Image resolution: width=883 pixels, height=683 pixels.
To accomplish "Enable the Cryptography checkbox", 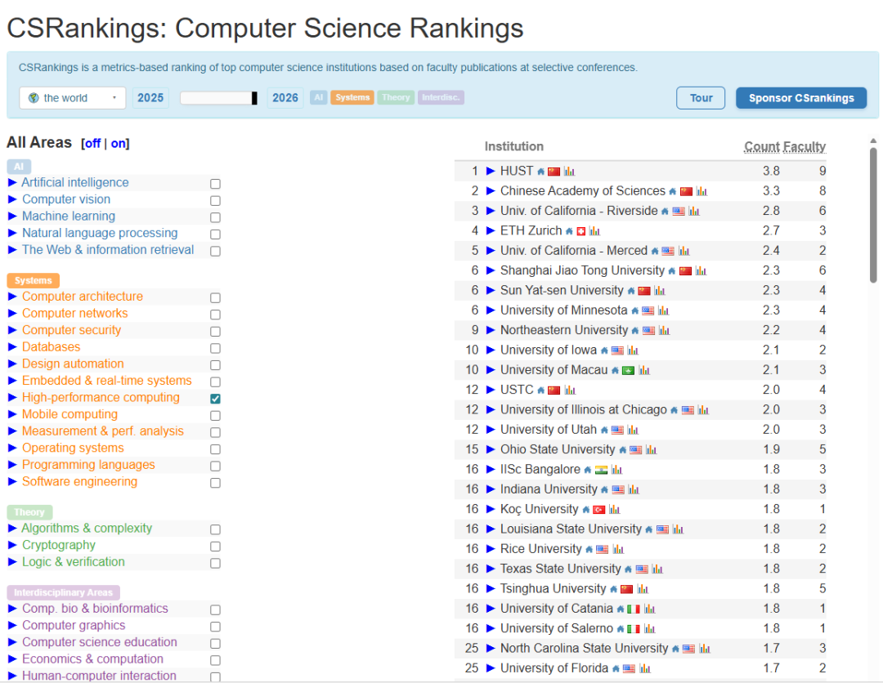I will [x=215, y=547].
